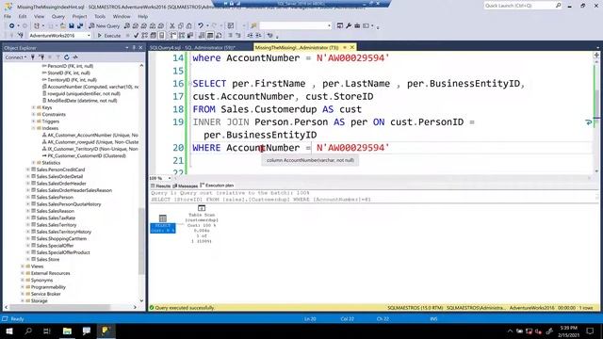Switch to the Results tab
Viewport: 603px width, 339px height.
tap(161, 186)
